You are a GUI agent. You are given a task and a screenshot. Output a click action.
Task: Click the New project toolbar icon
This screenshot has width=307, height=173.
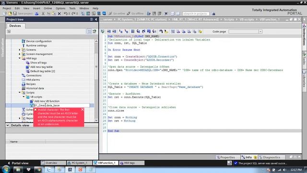tap(4, 13)
